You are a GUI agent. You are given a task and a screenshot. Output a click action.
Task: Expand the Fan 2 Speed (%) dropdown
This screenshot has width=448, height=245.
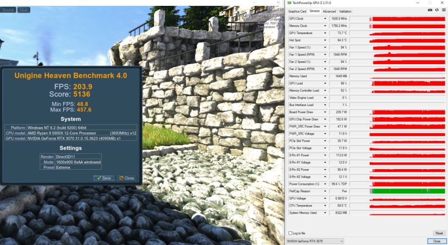pyautogui.click(x=325, y=62)
